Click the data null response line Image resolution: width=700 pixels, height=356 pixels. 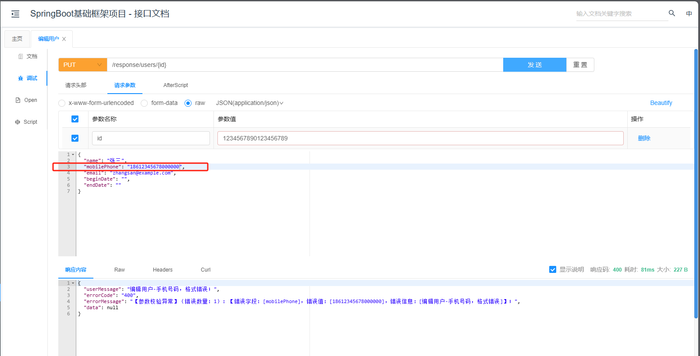tap(101, 307)
